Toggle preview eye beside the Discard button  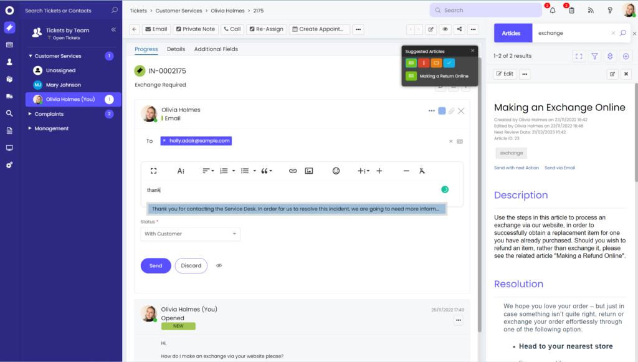click(x=219, y=265)
